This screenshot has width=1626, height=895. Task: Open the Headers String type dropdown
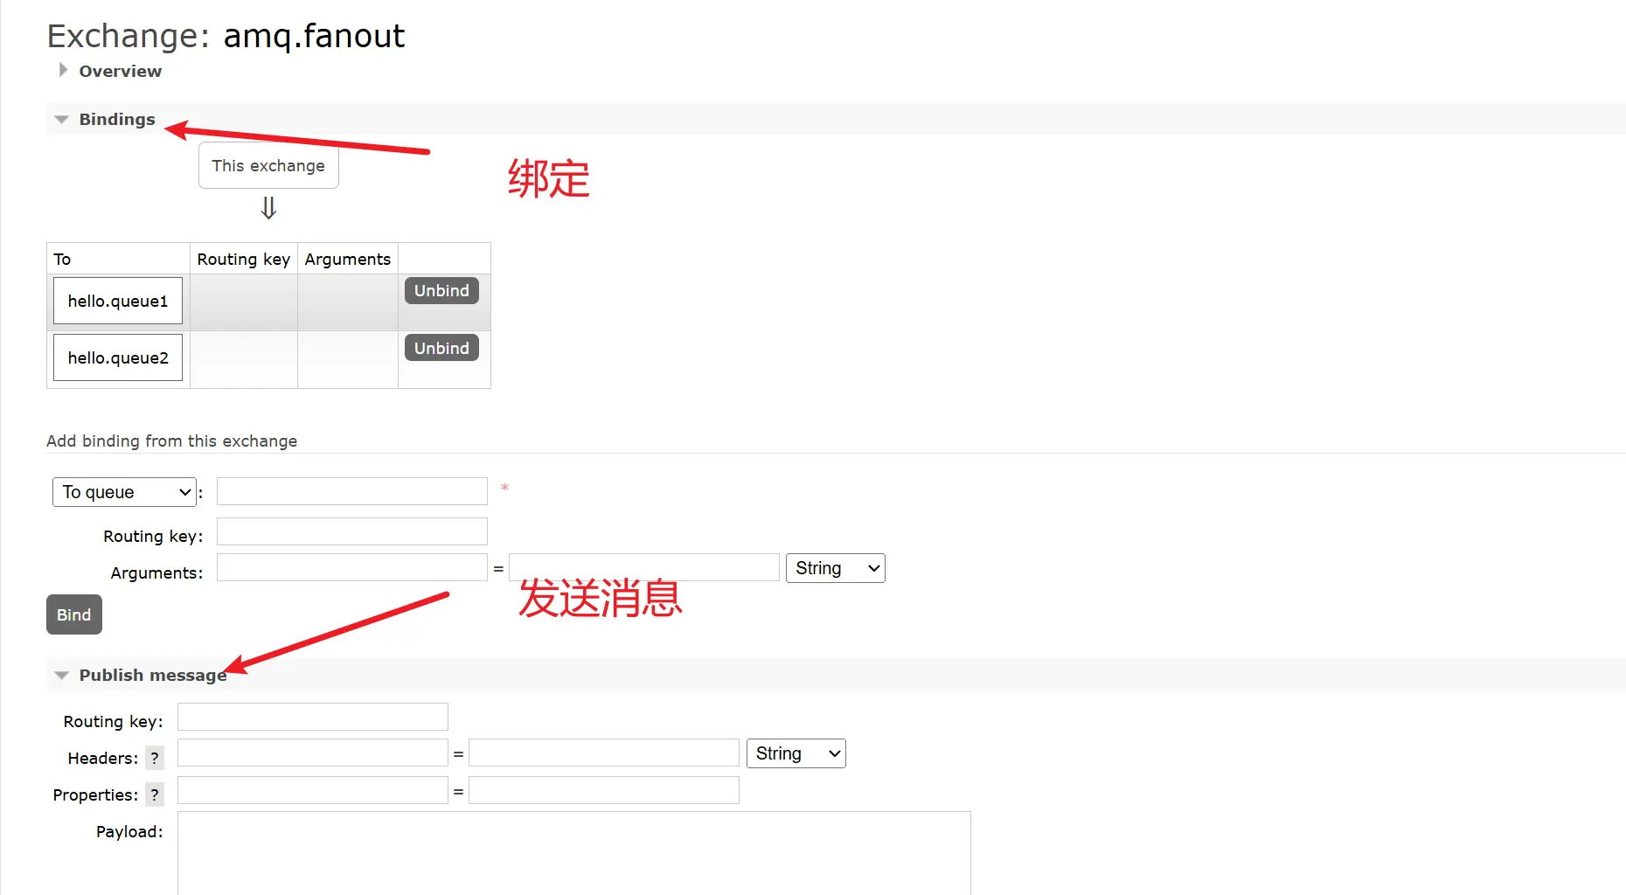(796, 754)
